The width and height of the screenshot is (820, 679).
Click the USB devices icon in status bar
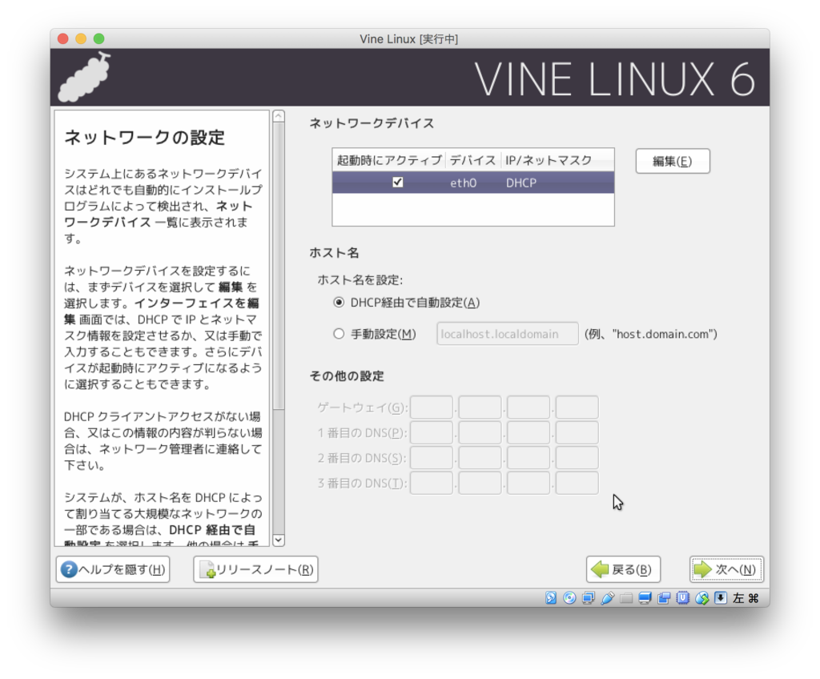tap(607, 598)
